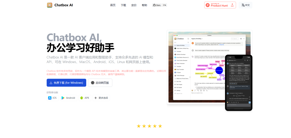The height and width of the screenshot is (138, 291).
Task: Open Settings in preview sidebar
Action: click(182, 91)
